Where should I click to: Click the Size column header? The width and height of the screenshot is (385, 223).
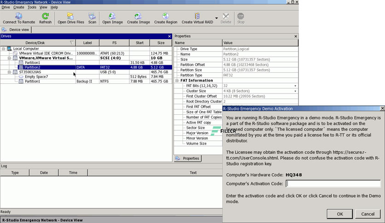point(161,43)
